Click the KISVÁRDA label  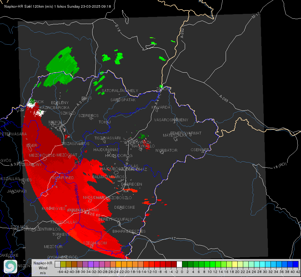tap(161, 107)
